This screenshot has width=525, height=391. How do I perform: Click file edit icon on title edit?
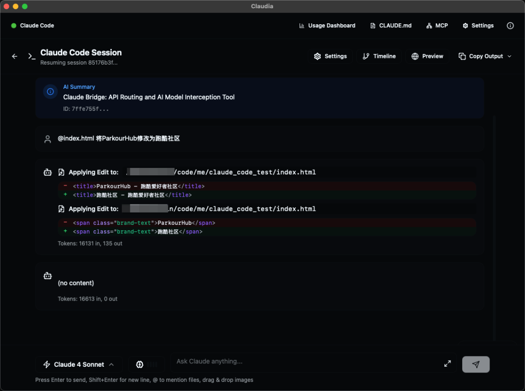pyautogui.click(x=61, y=172)
